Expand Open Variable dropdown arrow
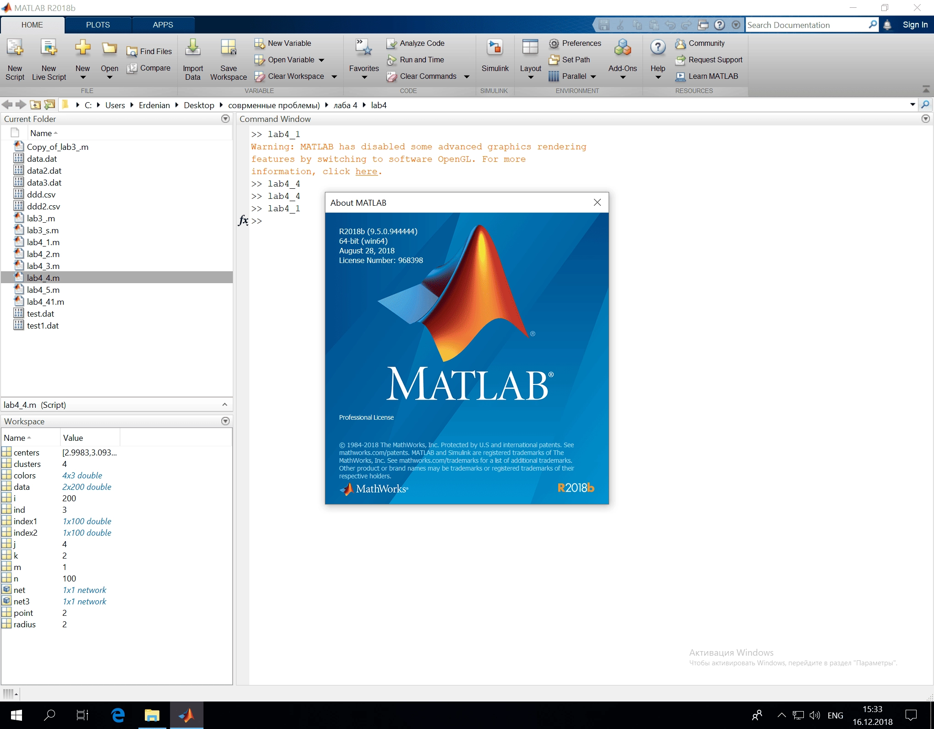The width and height of the screenshot is (934, 729). (321, 60)
